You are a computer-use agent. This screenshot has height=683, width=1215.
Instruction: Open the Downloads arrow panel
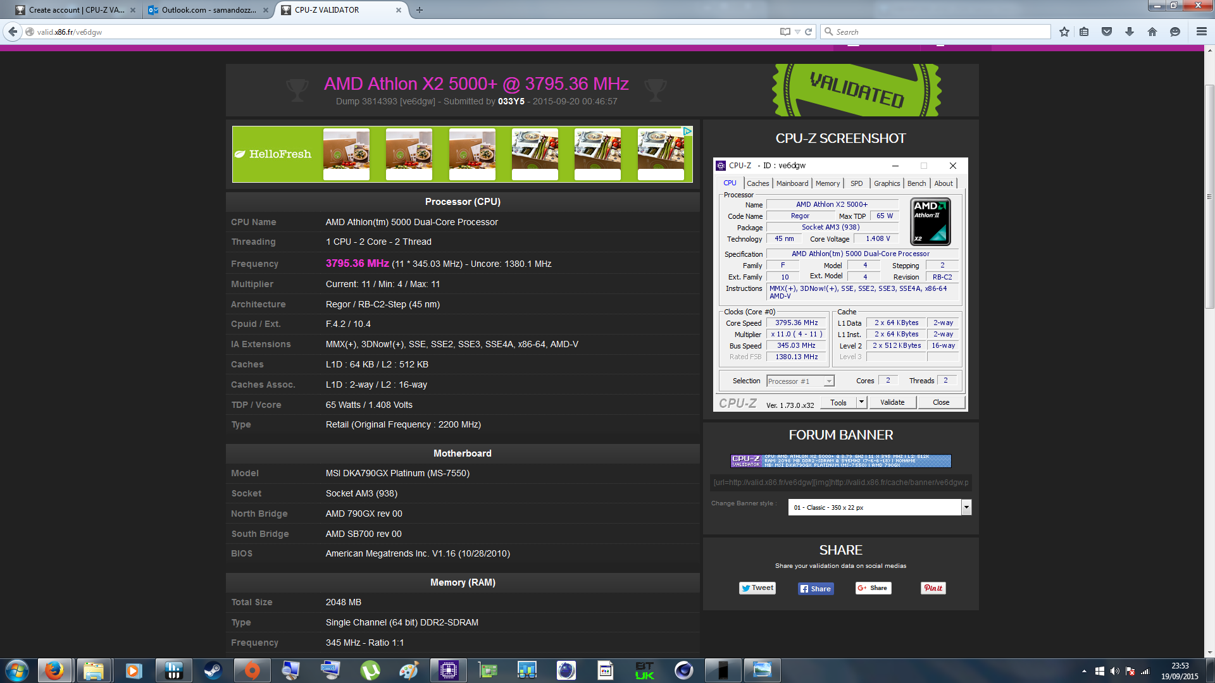click(1130, 32)
